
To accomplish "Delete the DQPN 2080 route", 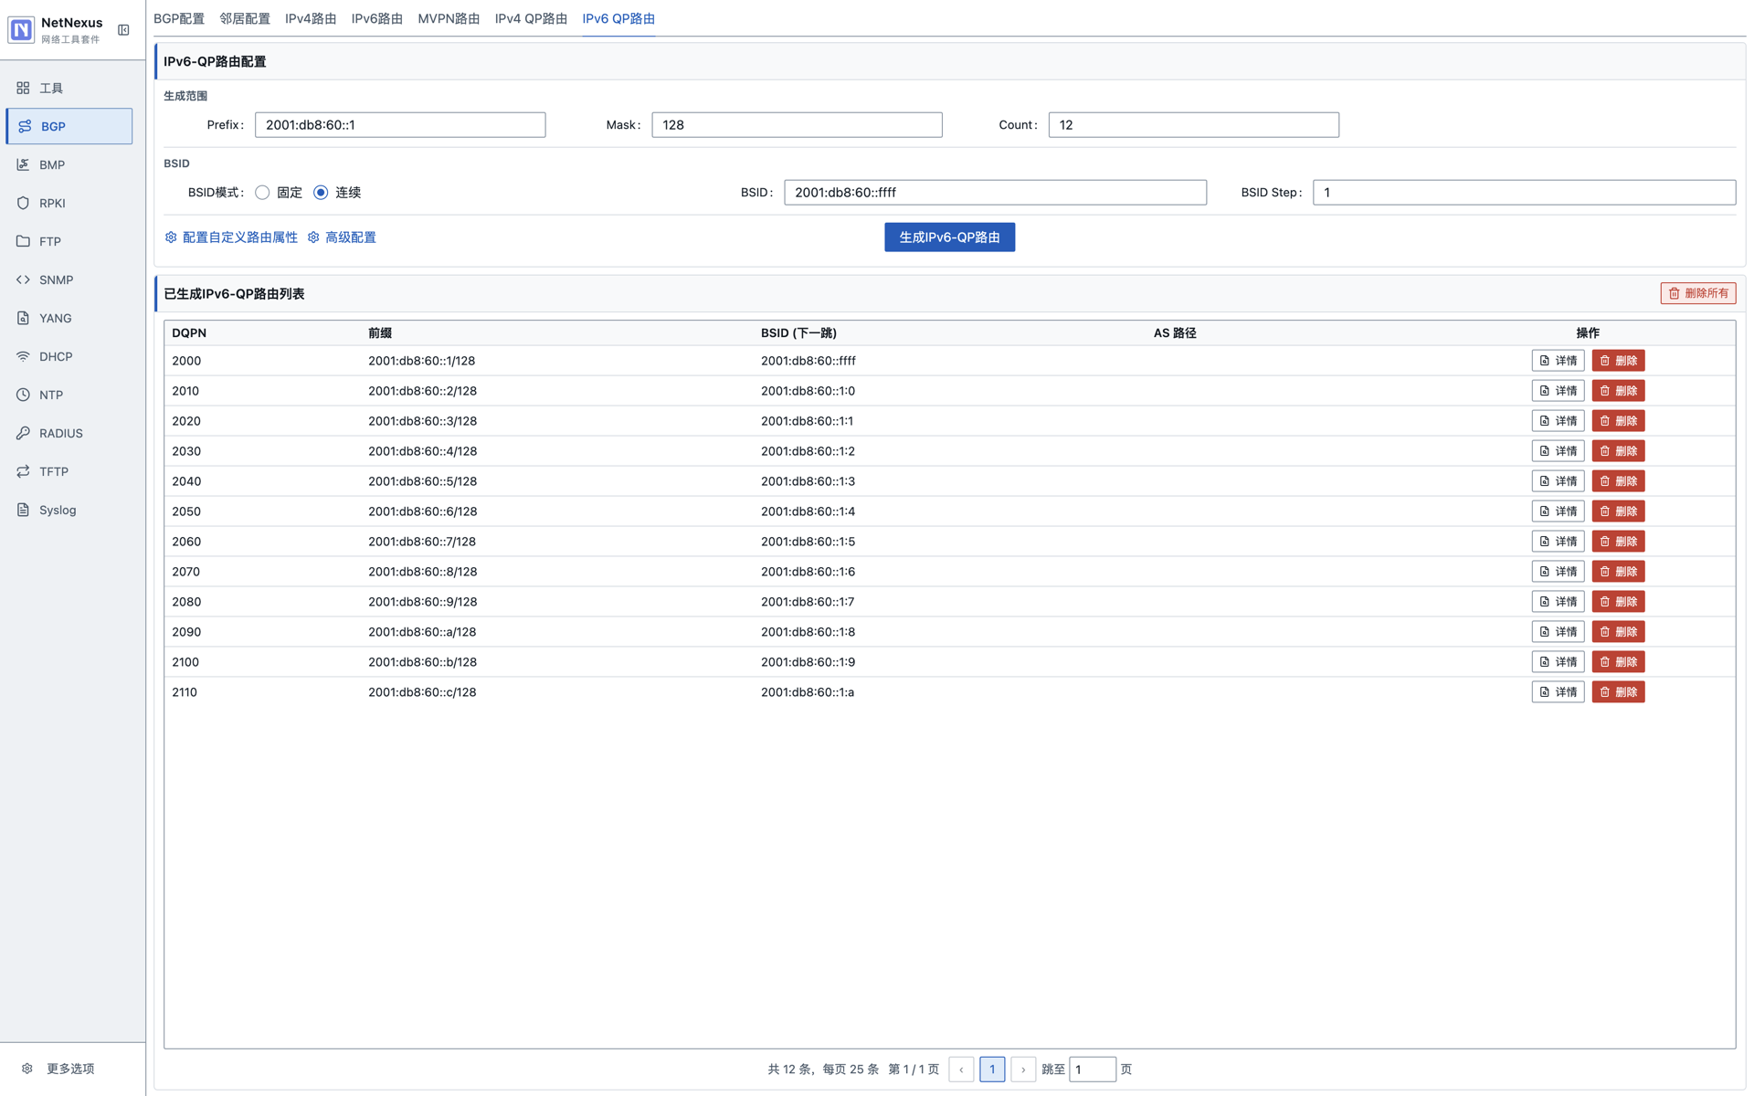I will point(1618,602).
